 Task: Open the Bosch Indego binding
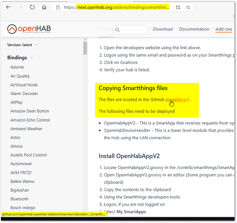tap(23, 208)
